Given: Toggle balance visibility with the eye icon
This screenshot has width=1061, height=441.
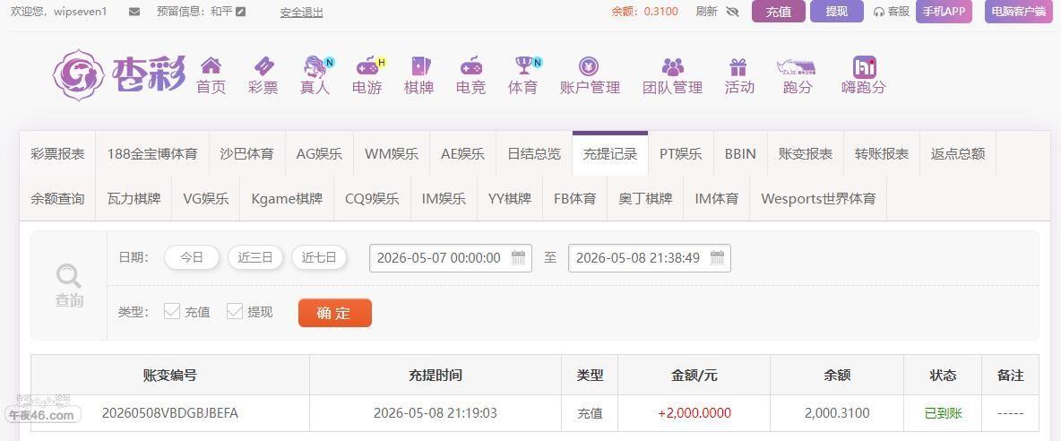Looking at the screenshot, I should tap(732, 12).
